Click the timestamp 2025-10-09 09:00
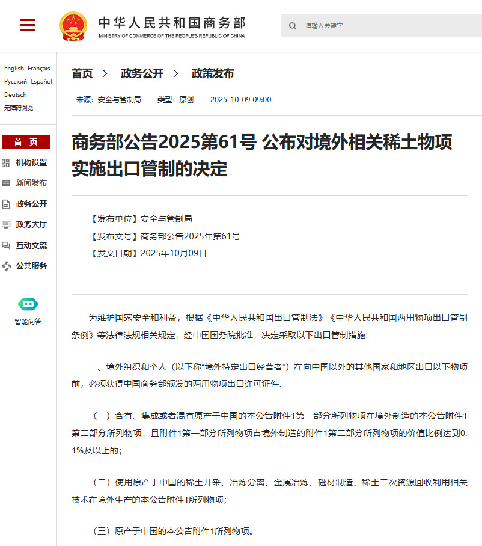This screenshot has height=546, width=482. pos(241,100)
